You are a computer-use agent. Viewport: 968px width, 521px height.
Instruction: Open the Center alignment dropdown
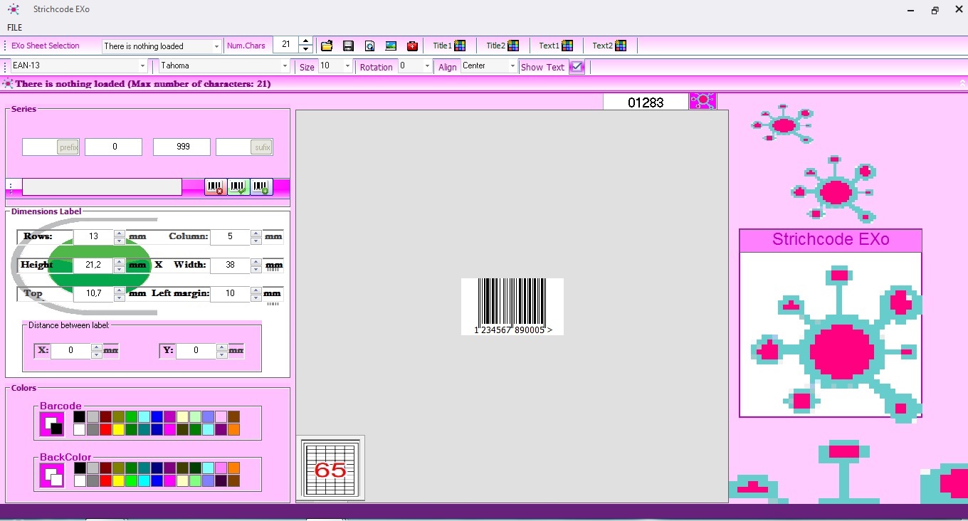pos(489,66)
